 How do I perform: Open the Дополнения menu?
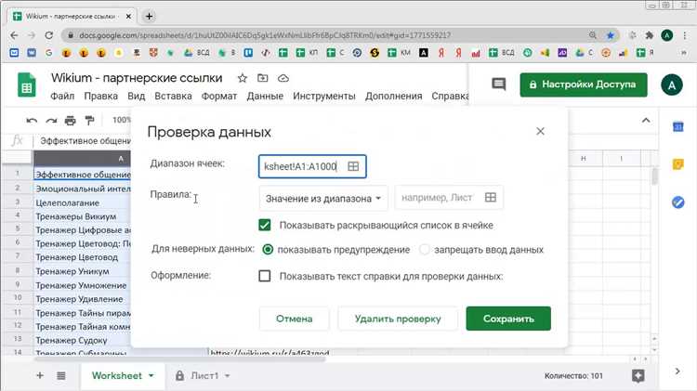pos(393,96)
